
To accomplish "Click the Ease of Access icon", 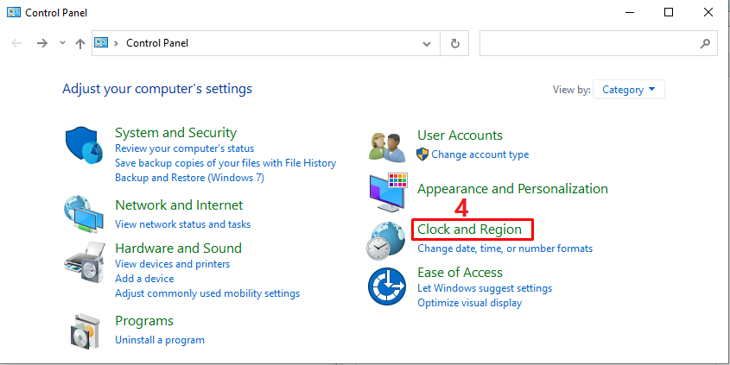I will coord(386,286).
